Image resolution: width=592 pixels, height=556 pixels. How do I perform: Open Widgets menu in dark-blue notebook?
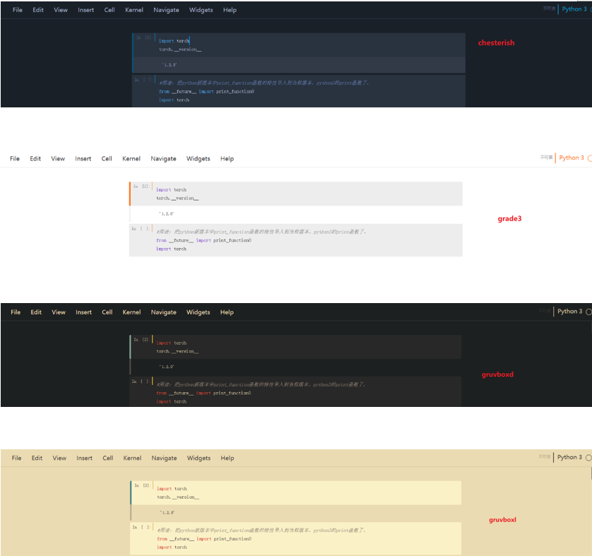(x=201, y=10)
